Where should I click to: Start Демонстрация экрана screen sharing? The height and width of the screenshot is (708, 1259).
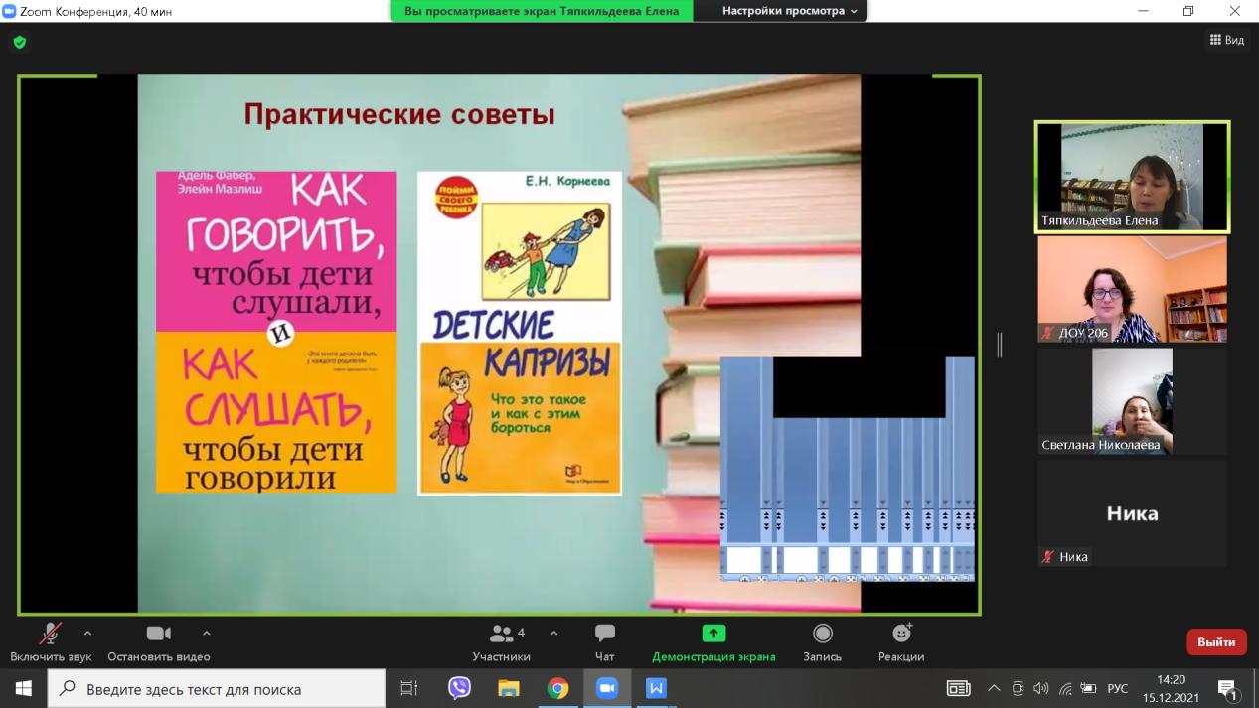tap(713, 642)
